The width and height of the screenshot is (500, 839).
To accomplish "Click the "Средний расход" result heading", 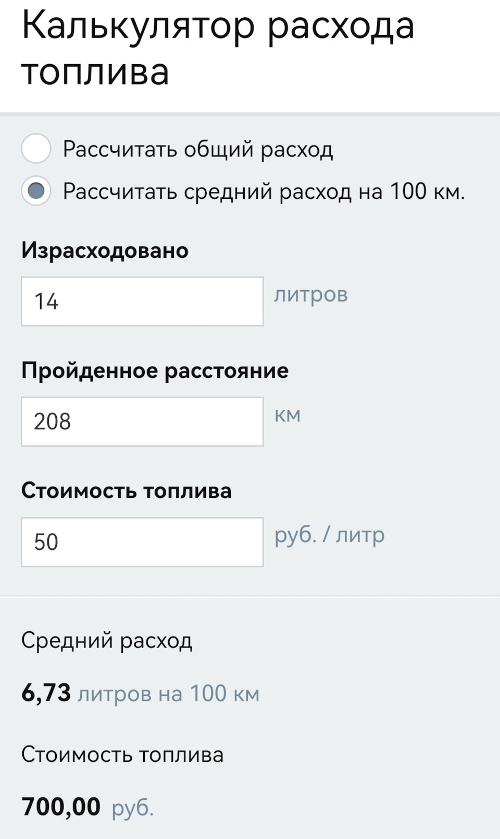I will pos(107,640).
